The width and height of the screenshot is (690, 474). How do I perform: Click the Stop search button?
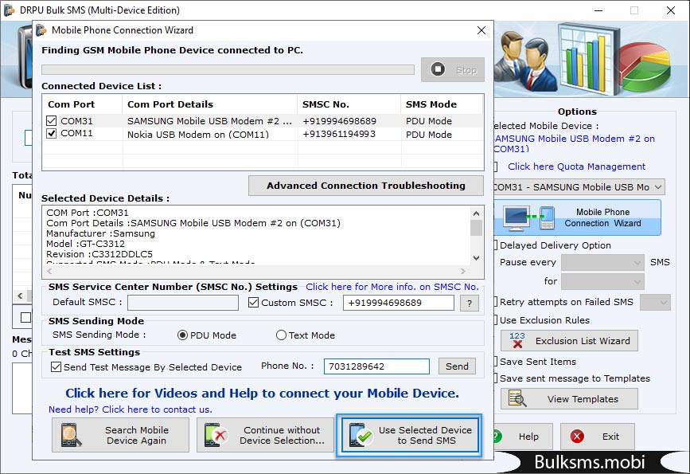coord(452,69)
